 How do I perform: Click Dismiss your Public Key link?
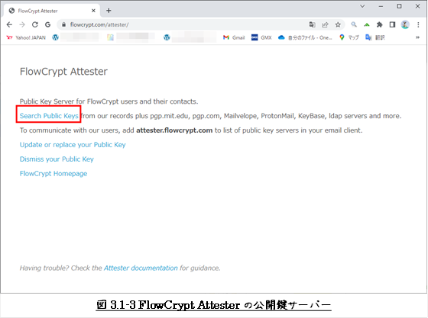[57, 159]
